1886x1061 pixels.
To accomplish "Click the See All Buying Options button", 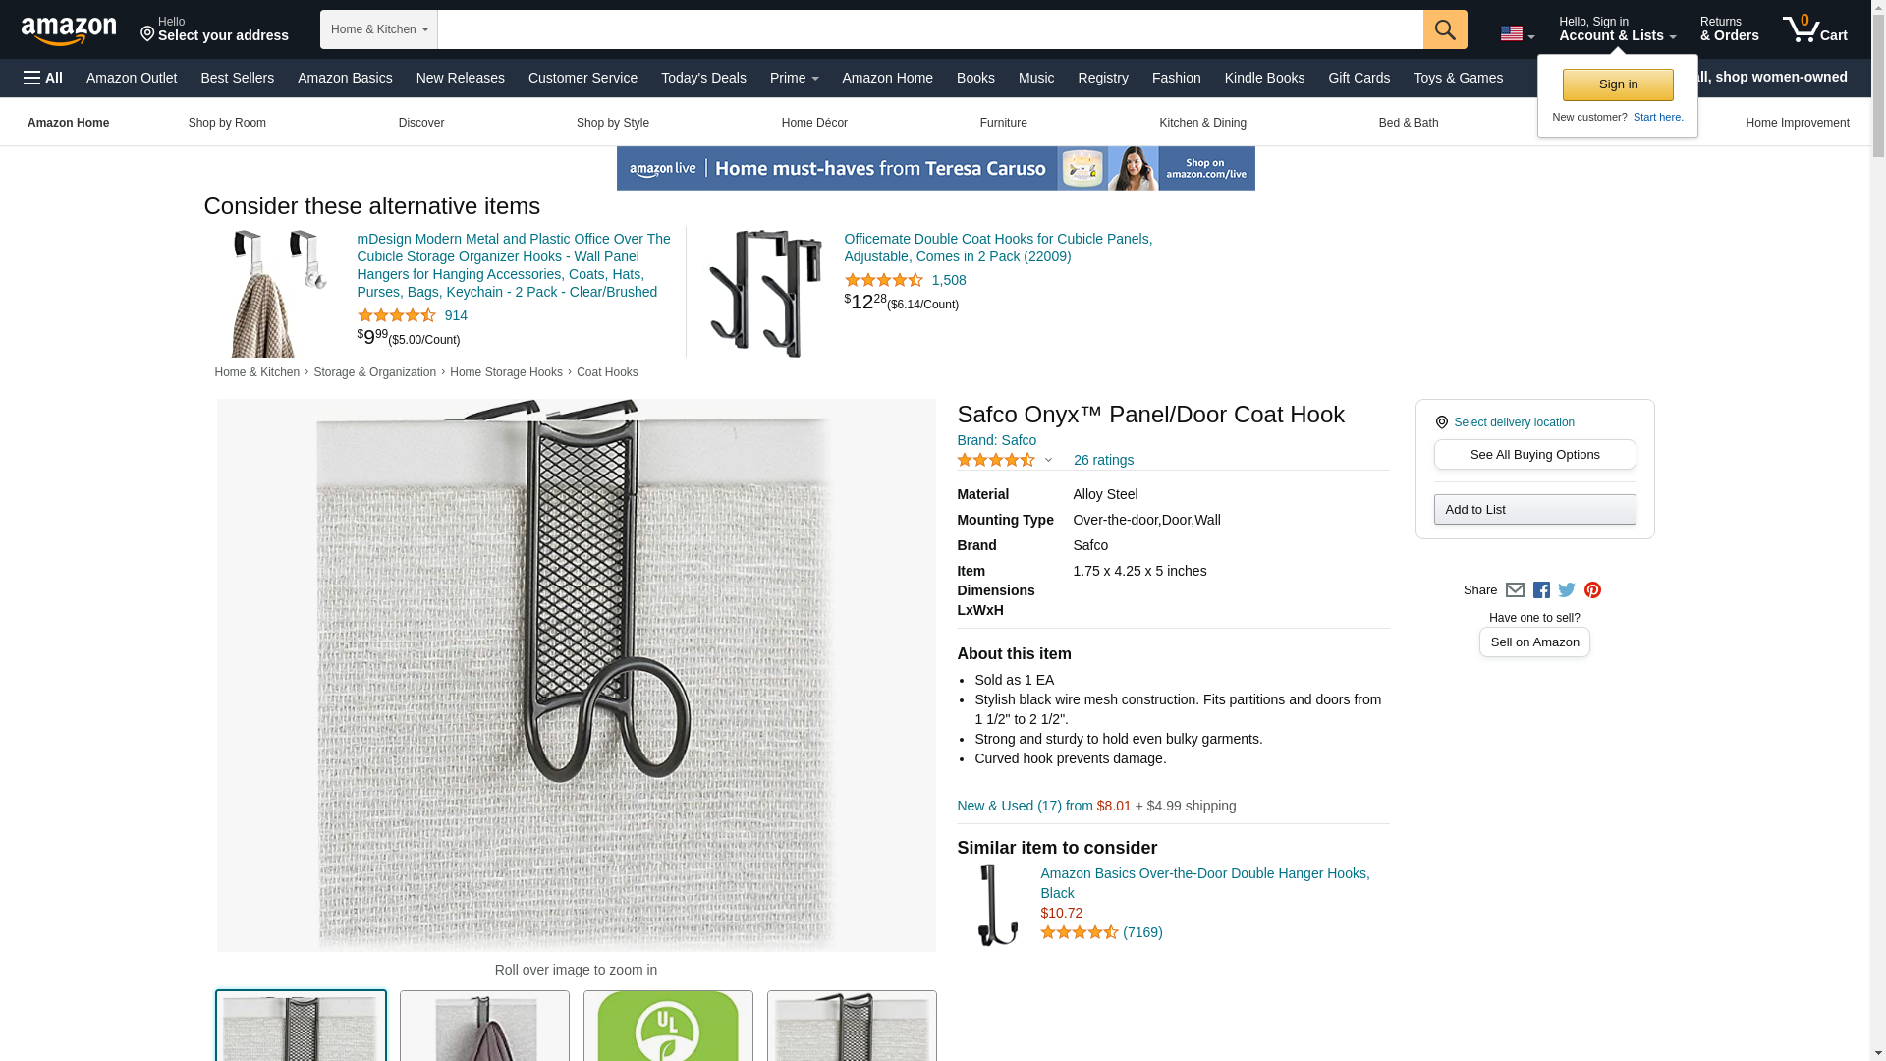I will click(1534, 455).
